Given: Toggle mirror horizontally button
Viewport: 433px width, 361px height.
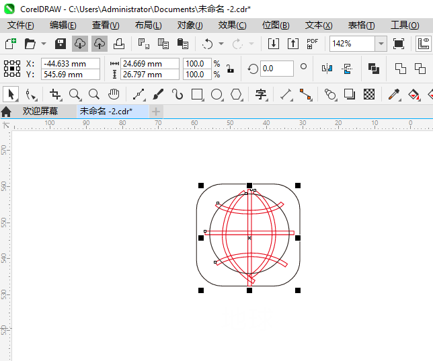Looking at the screenshot, I should (x=327, y=69).
